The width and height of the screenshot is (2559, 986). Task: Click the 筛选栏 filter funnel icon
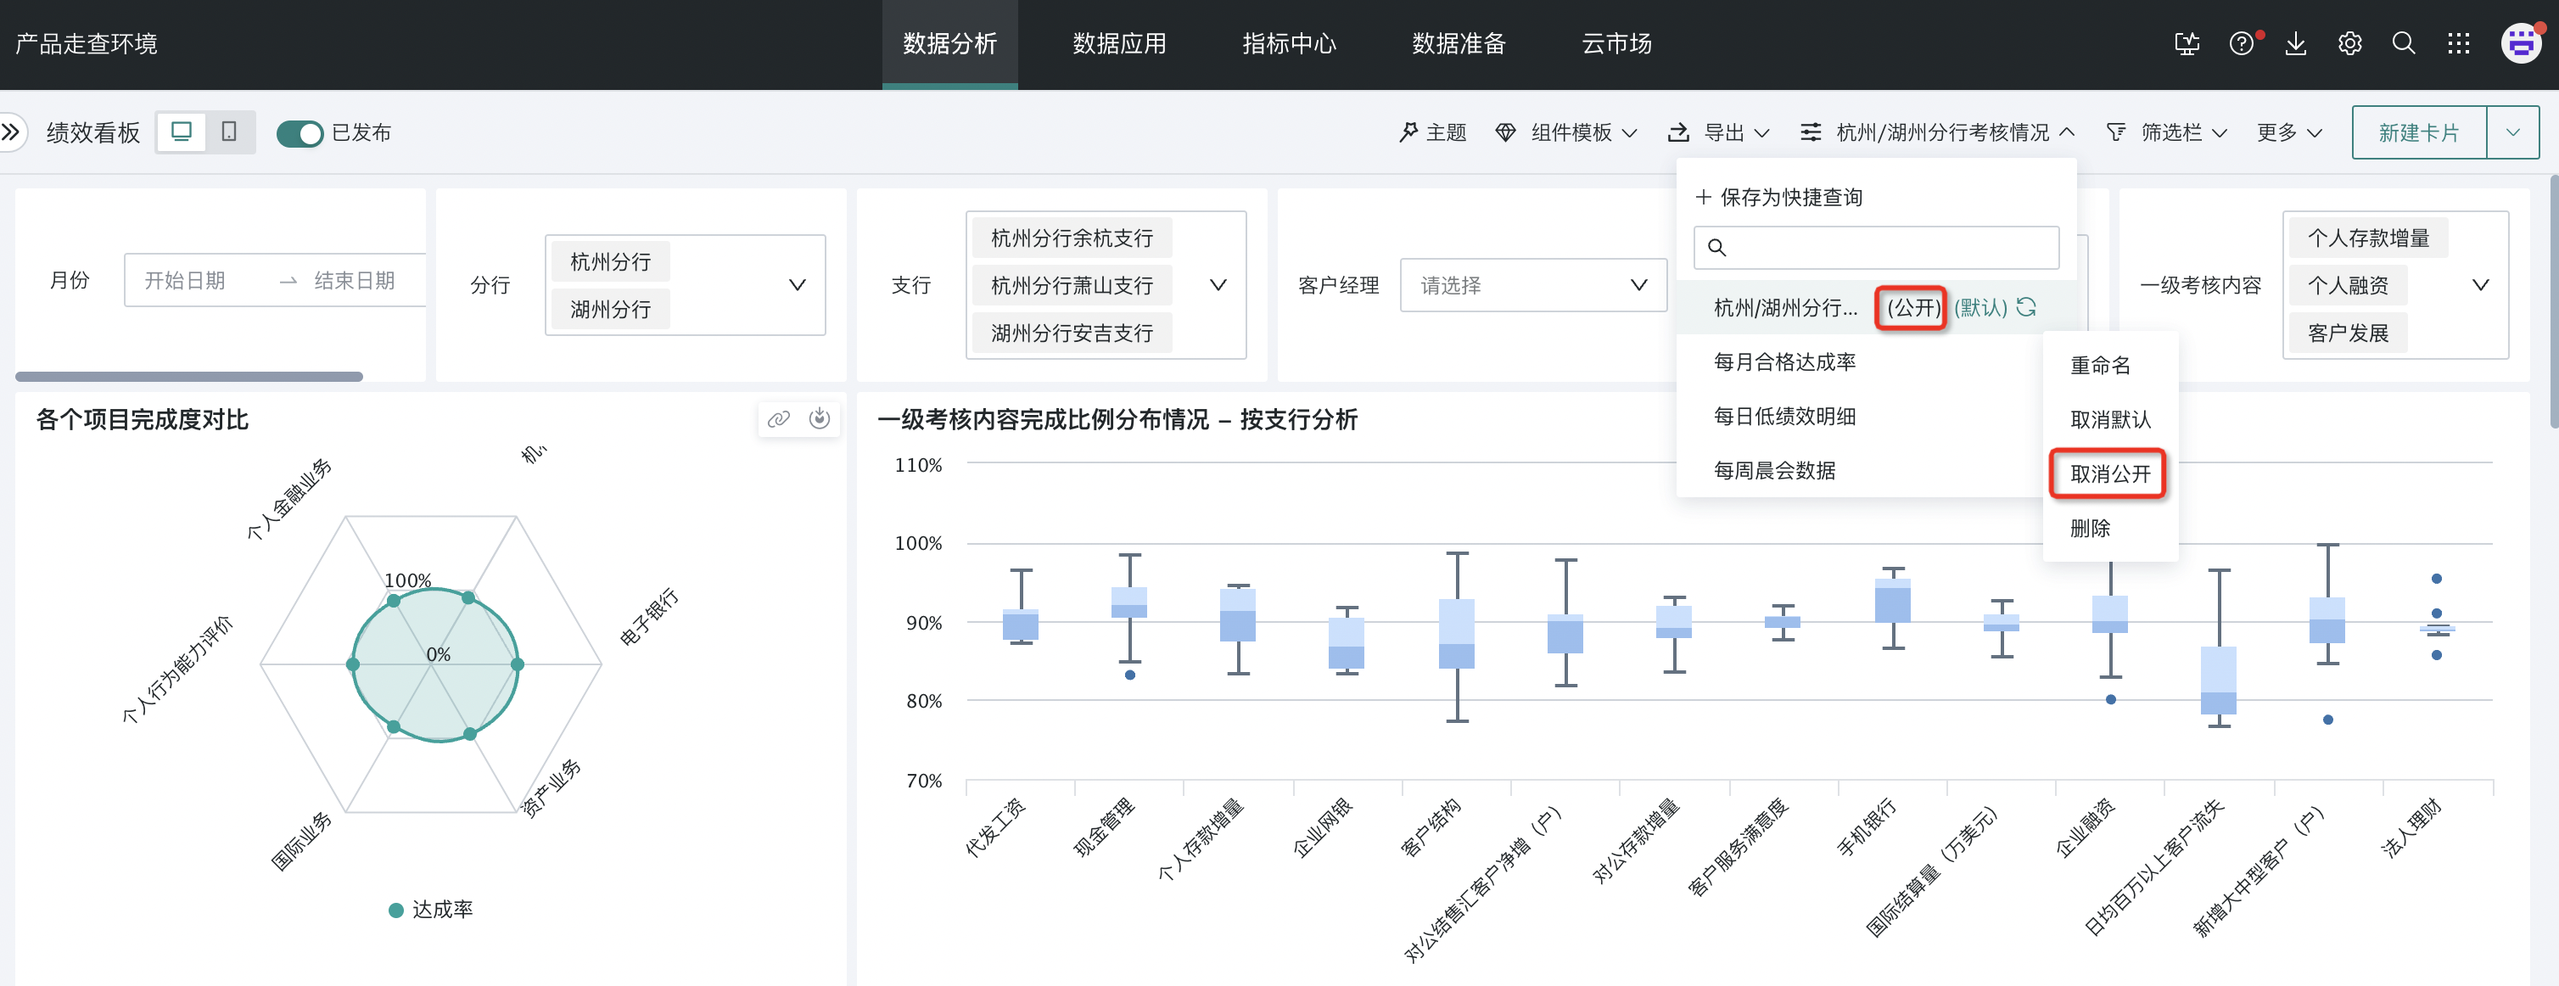tap(2117, 132)
